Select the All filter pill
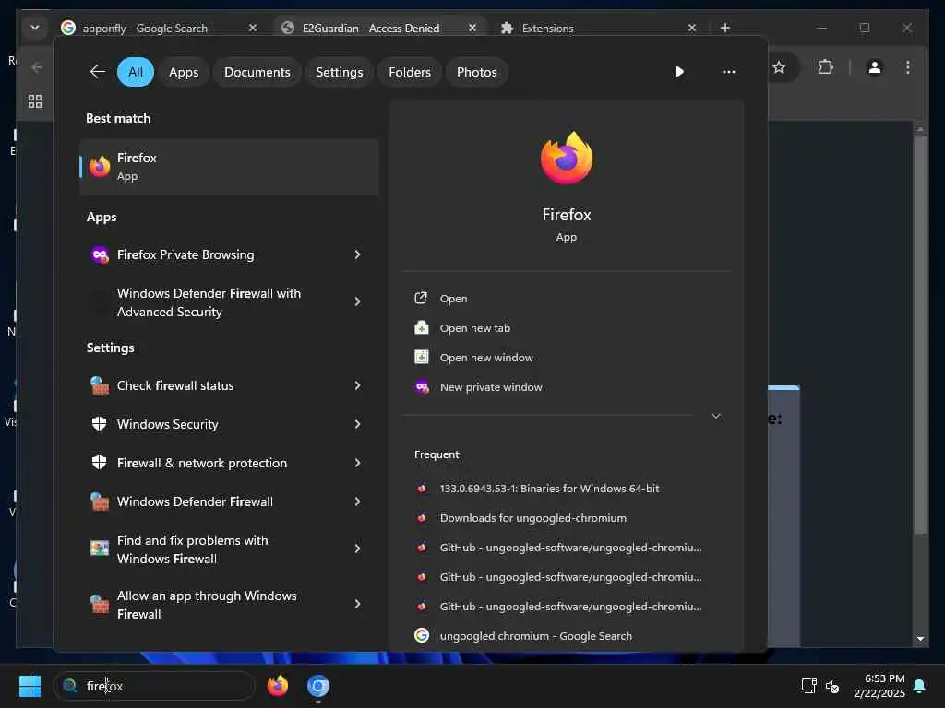Screen dimensions: 945x708 (x=136, y=72)
